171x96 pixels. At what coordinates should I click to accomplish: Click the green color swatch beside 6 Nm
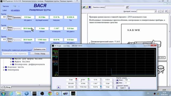coord(88,79)
